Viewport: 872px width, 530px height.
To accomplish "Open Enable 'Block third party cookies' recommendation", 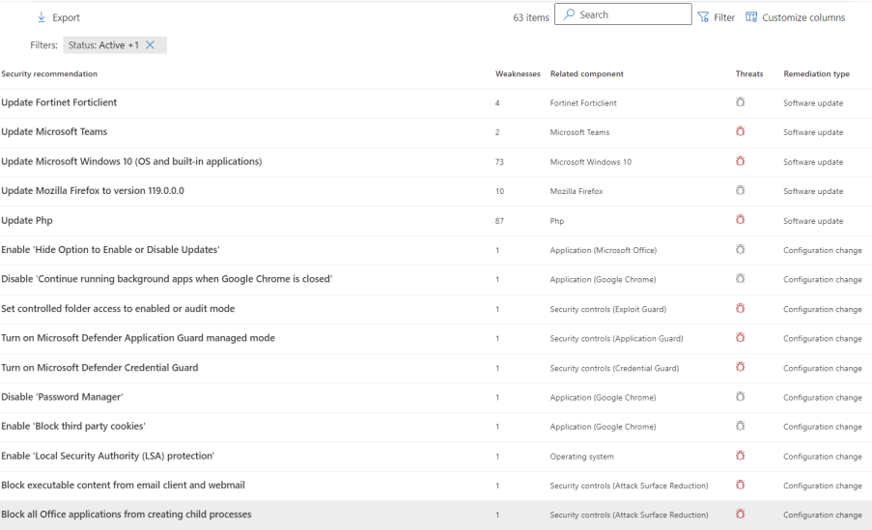I will tap(72, 426).
